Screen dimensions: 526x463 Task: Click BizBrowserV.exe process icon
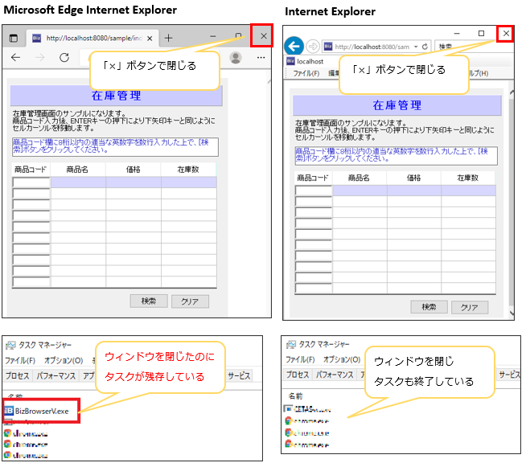pyautogui.click(x=9, y=411)
